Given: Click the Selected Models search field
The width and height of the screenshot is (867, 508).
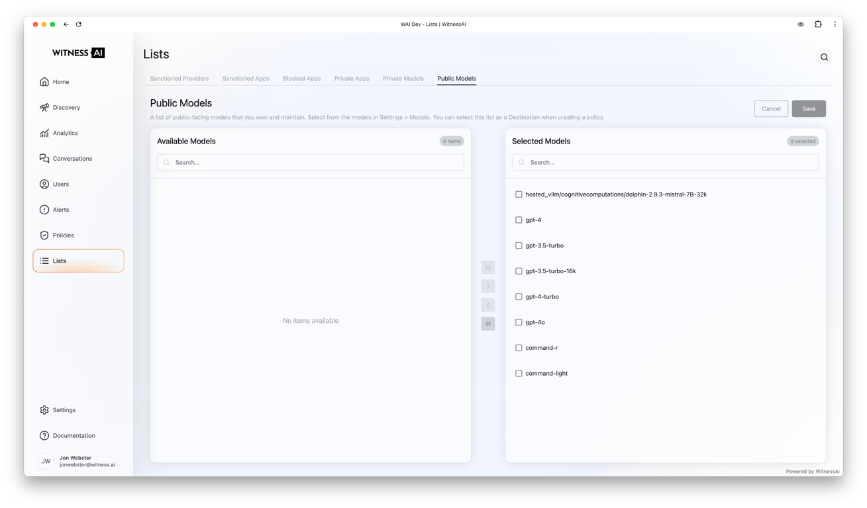Looking at the screenshot, I should click(x=666, y=163).
